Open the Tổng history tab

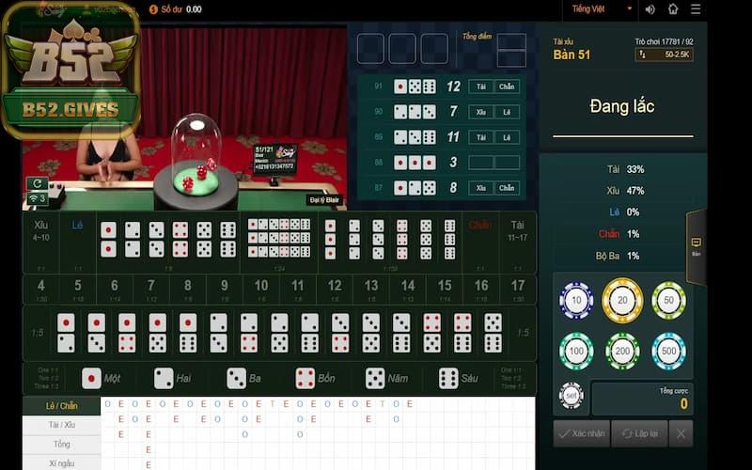62,444
